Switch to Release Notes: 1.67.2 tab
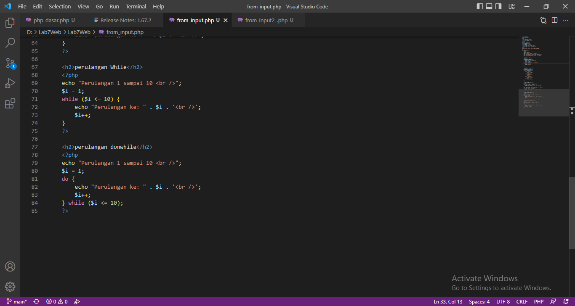Screen dimensions: 575x306 [125, 20]
